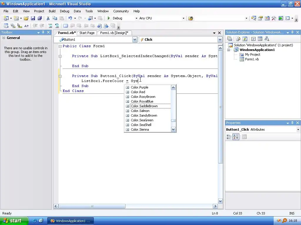The image size is (301, 225).
Task: Open the Build menu
Action: pos(52,11)
